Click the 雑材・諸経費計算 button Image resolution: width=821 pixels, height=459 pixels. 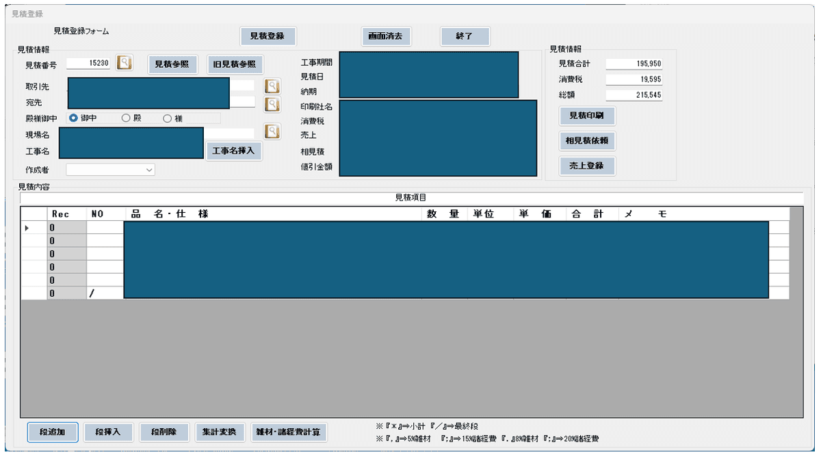(288, 432)
